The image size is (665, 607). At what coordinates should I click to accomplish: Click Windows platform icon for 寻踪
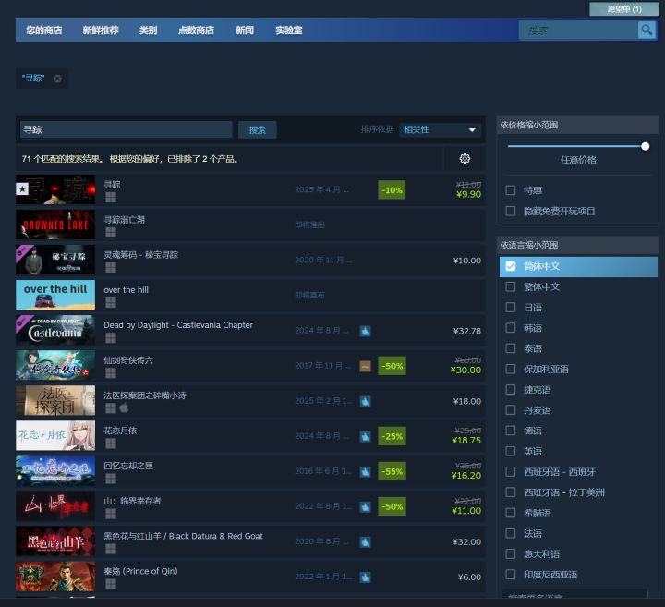coord(111,197)
